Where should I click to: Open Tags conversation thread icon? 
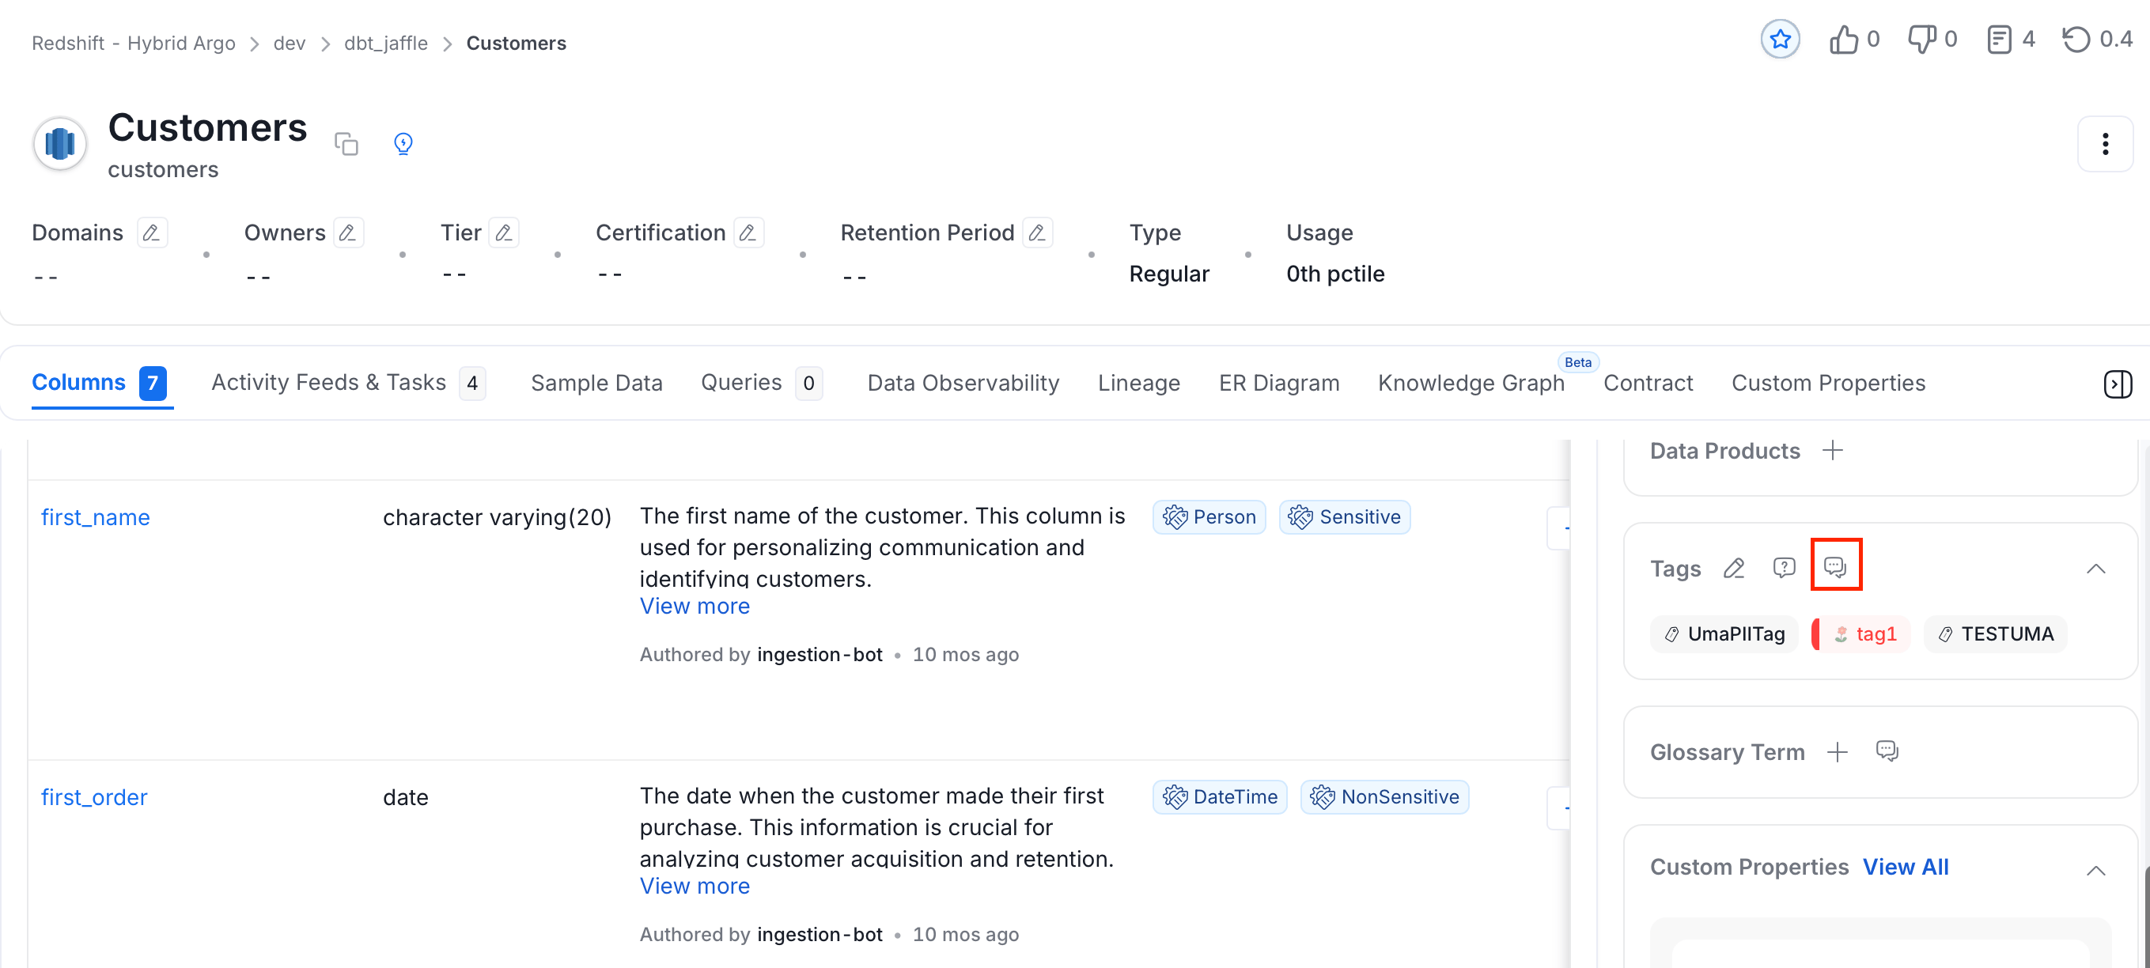(x=1835, y=566)
